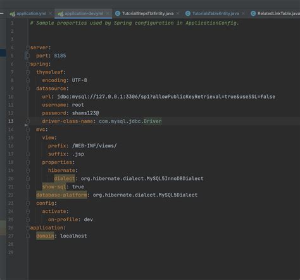Viewport: 300px width, 280px height.
Task: Click the class icon on TutorialStepsTblEntity.java tab
Action: [118, 13]
